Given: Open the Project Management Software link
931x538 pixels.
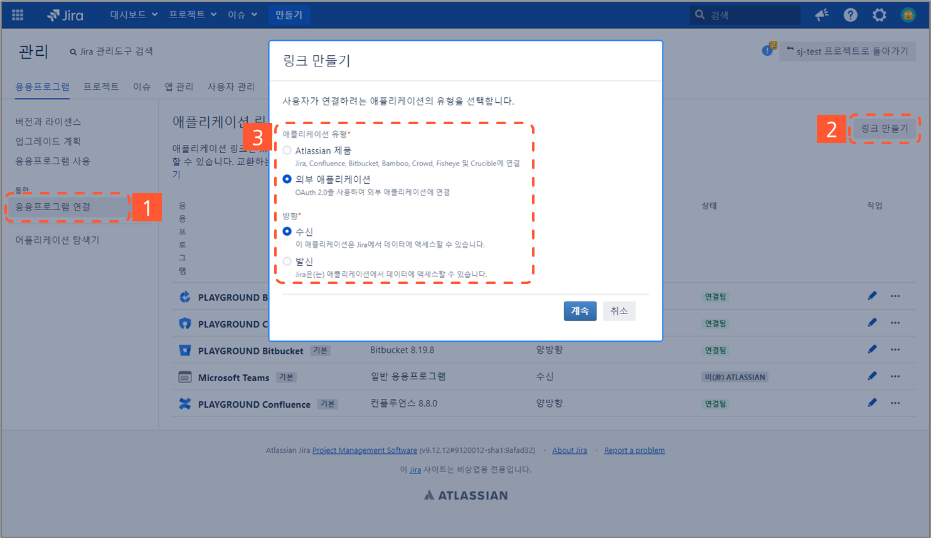Looking at the screenshot, I should [x=364, y=450].
